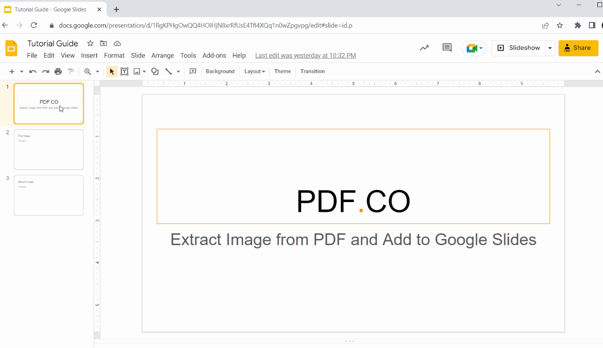The width and height of the screenshot is (603, 348).
Task: Open the Insert menu
Action: [89, 55]
